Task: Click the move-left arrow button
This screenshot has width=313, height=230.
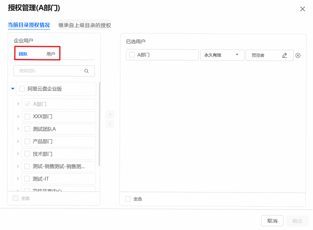Action: click(110, 124)
